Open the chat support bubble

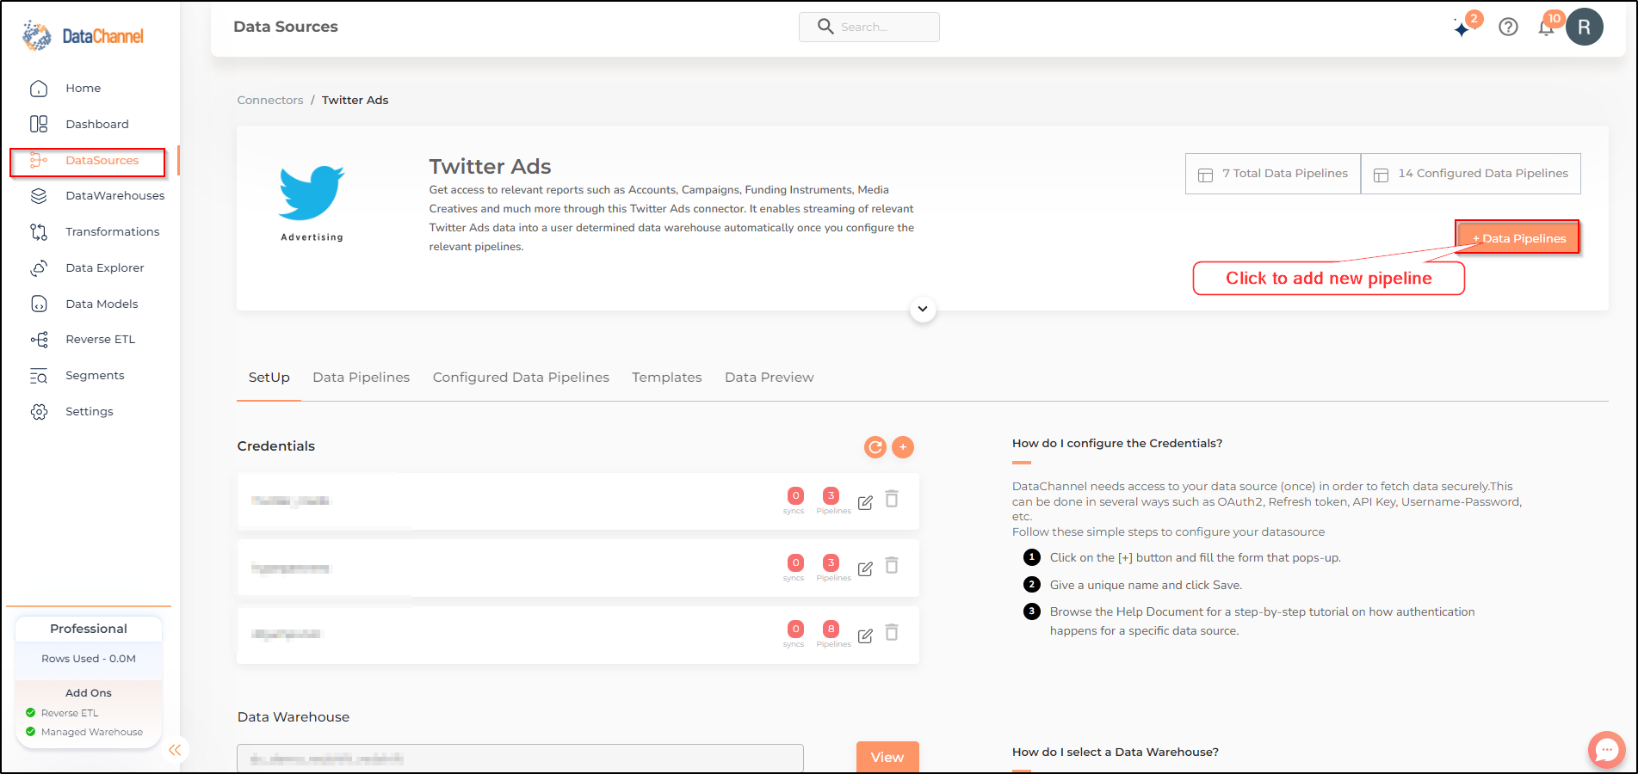(1607, 750)
